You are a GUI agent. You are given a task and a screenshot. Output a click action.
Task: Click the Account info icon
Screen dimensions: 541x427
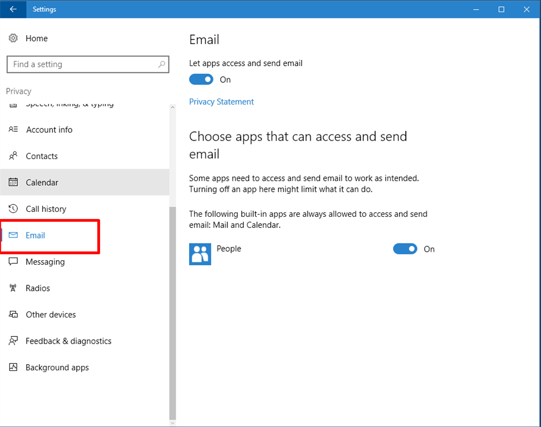pos(13,130)
